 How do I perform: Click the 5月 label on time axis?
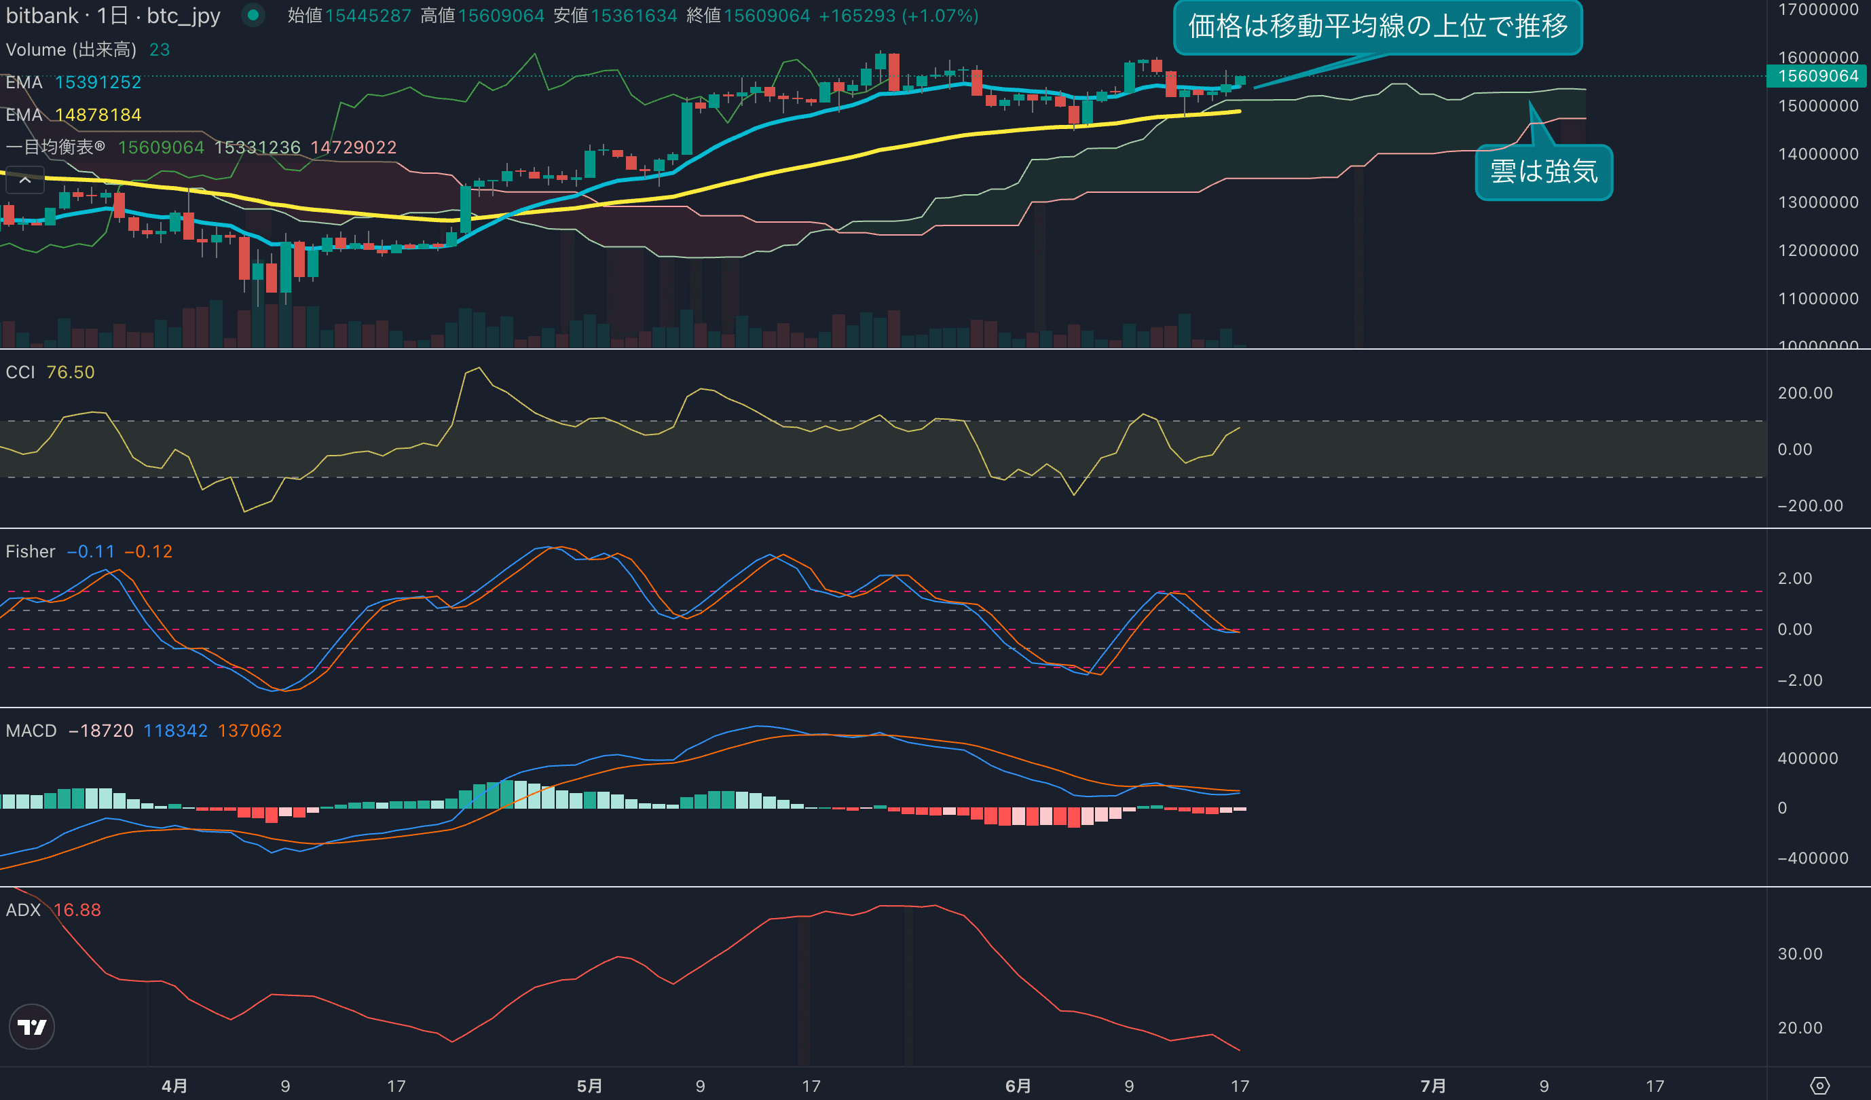coord(589,1086)
